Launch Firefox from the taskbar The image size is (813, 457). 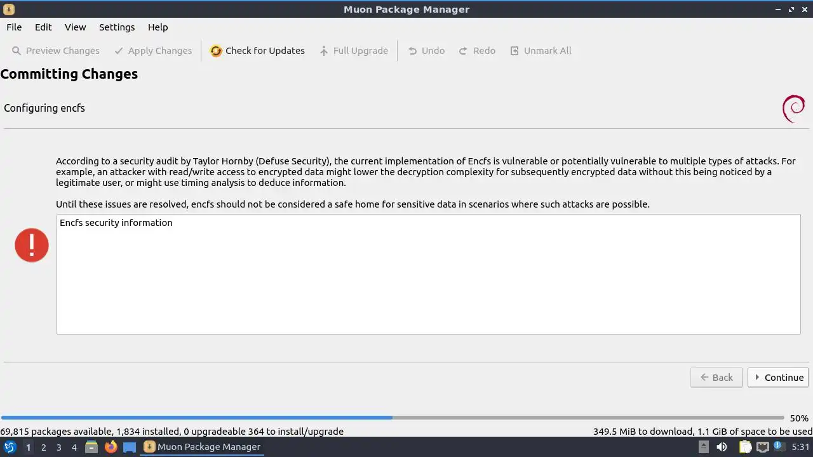coord(111,447)
